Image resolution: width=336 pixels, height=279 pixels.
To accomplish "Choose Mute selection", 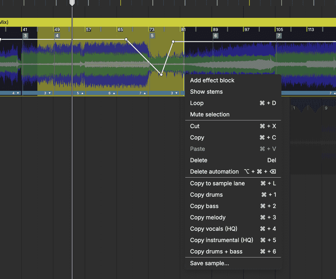I will [x=210, y=114].
